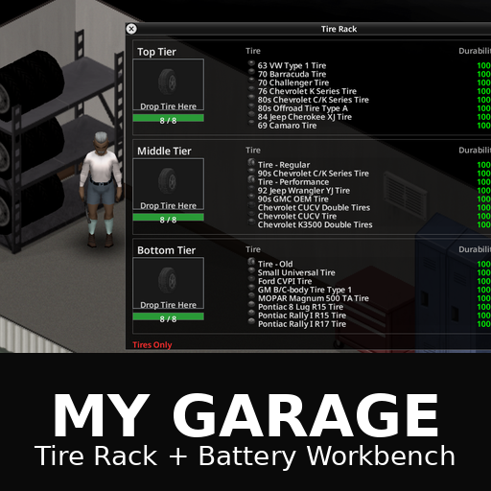
Task: Select the Chevrolet CUCV Tire icon
Action: click(x=251, y=214)
